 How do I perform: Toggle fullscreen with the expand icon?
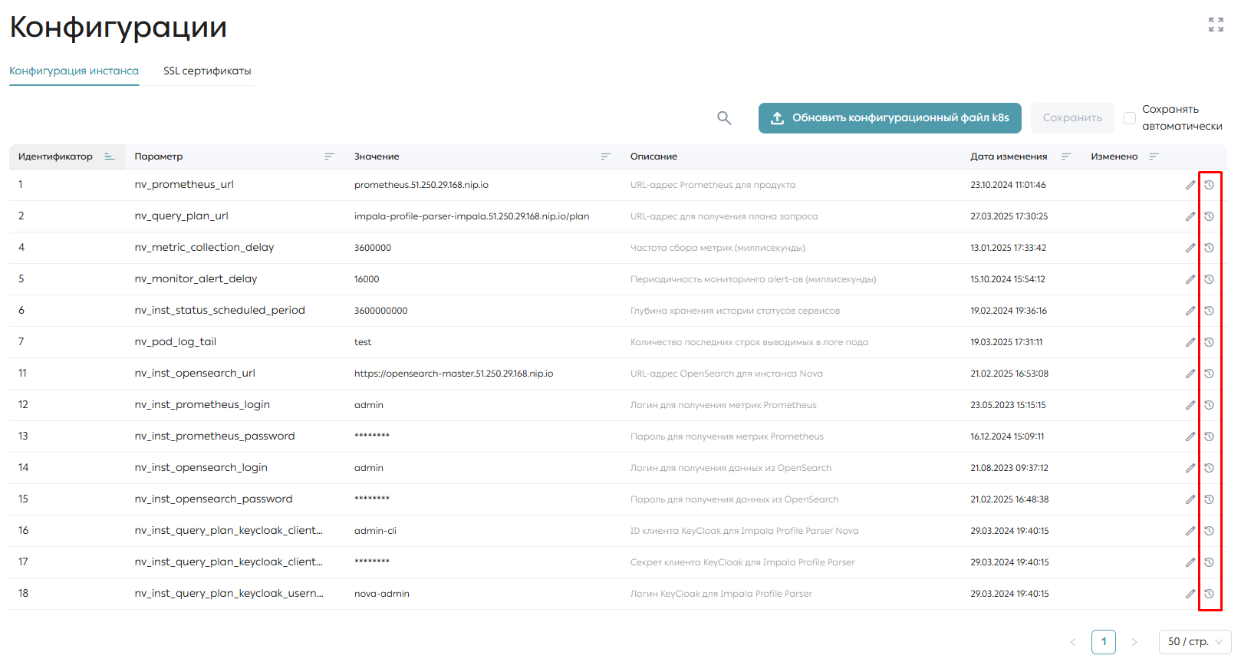pos(1216,25)
